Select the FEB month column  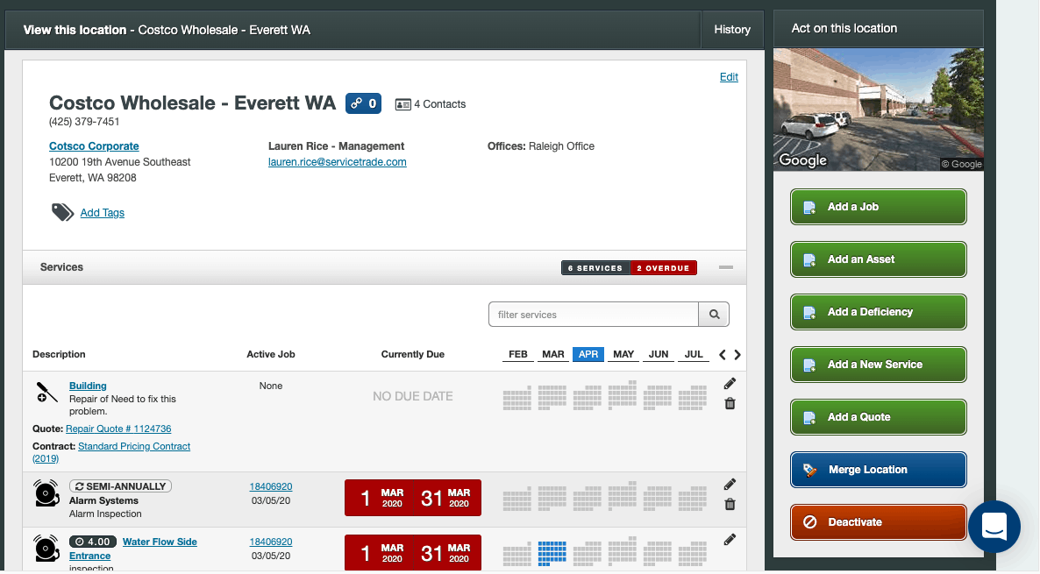pyautogui.click(x=518, y=355)
